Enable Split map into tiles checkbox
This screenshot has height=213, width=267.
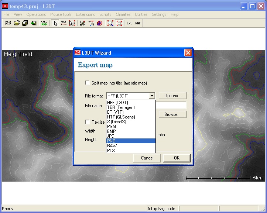click(x=87, y=83)
